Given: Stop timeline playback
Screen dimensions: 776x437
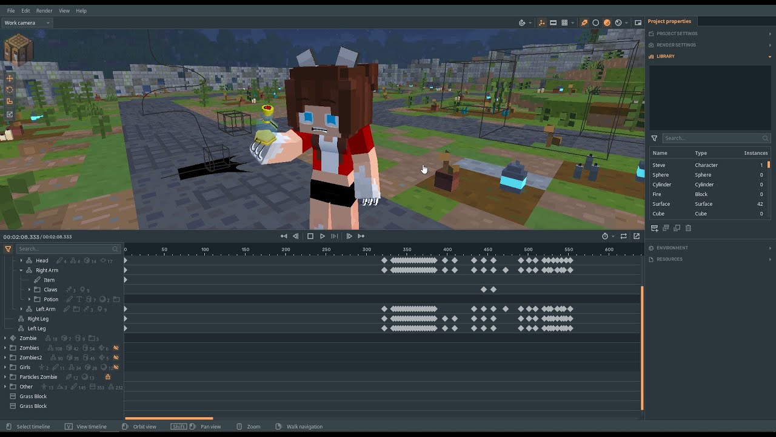Looking at the screenshot, I should [310, 236].
